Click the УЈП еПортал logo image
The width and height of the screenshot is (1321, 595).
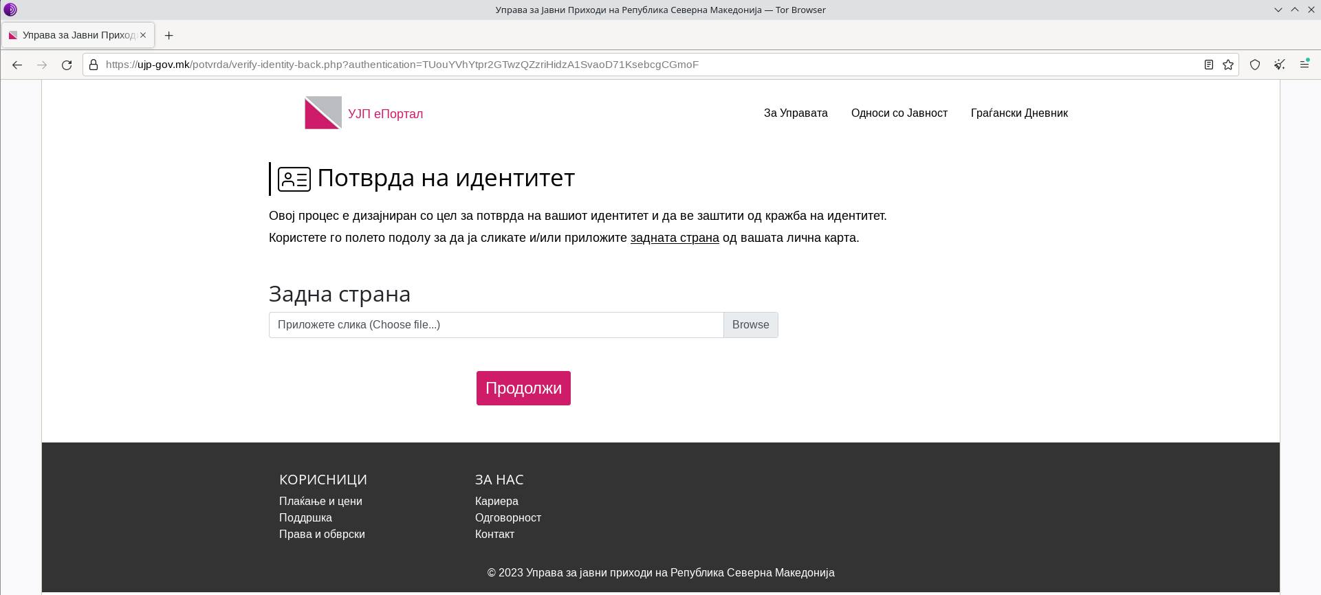click(323, 113)
